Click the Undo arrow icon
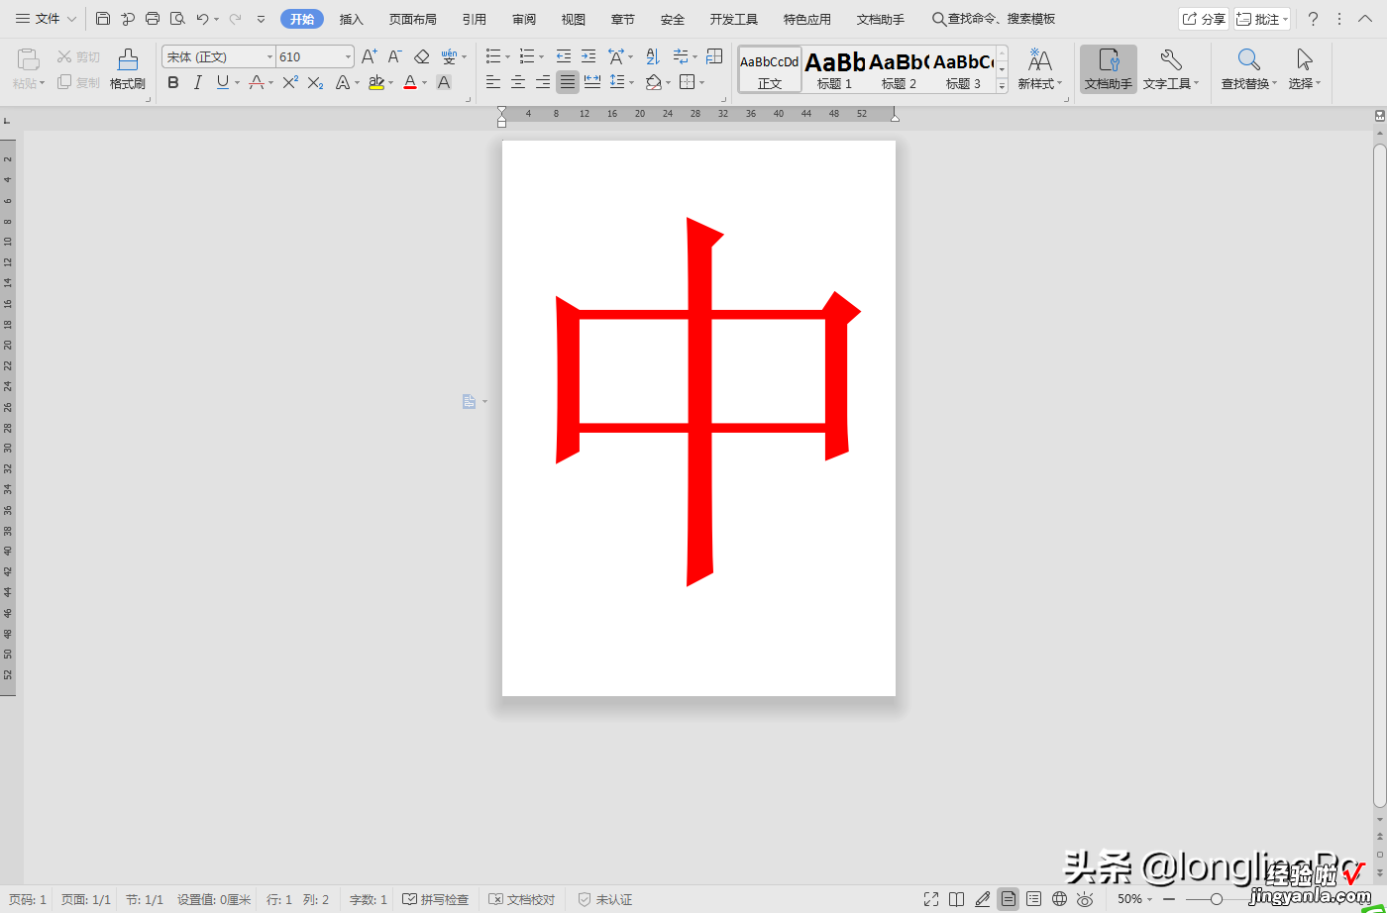This screenshot has height=913, width=1387. (202, 19)
